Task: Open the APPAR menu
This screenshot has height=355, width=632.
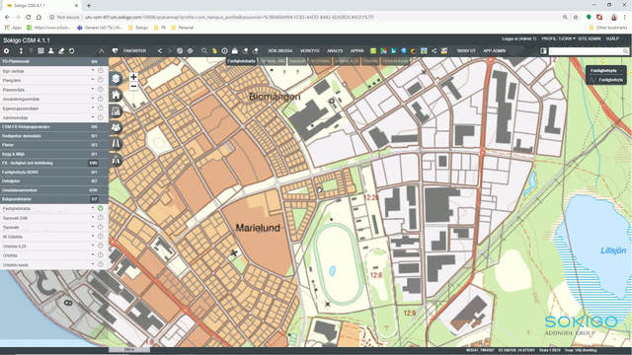Action: (x=356, y=50)
